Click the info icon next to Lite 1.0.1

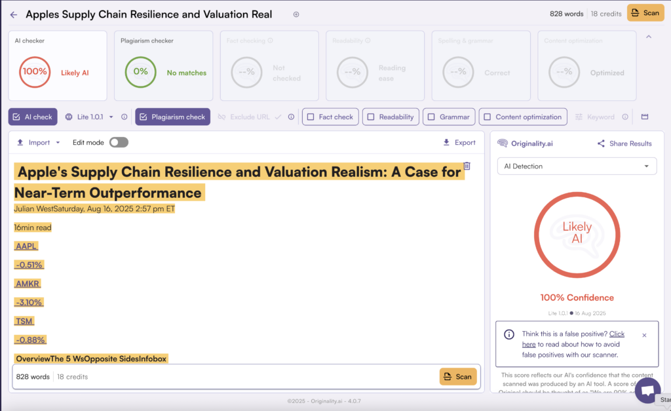click(124, 117)
